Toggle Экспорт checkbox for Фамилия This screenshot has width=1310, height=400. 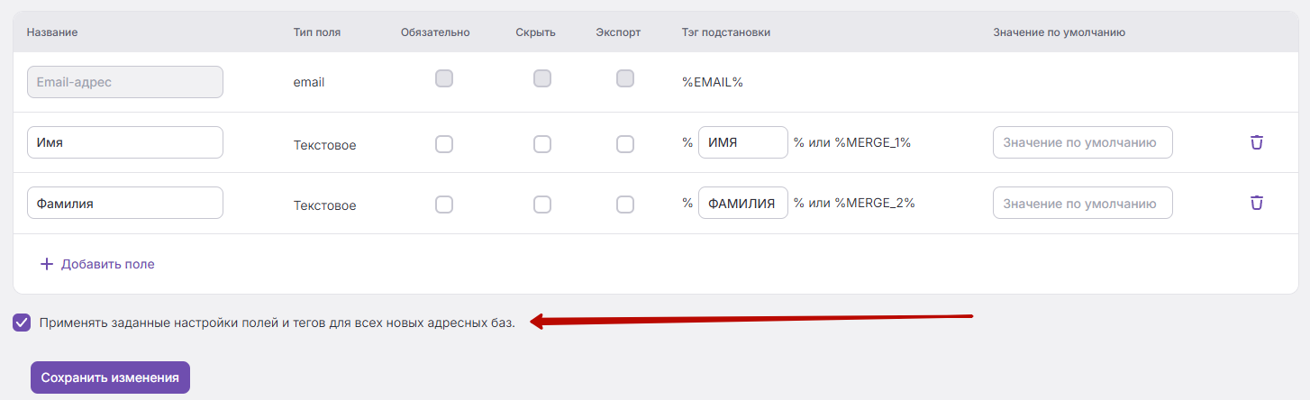[625, 205]
